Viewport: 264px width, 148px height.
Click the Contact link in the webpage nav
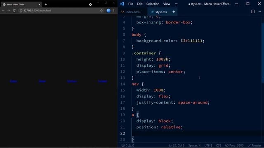pyautogui.click(x=103, y=81)
